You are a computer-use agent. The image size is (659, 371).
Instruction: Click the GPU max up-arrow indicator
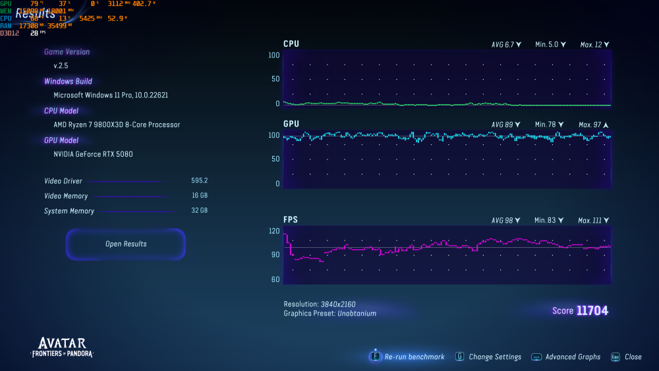606,125
